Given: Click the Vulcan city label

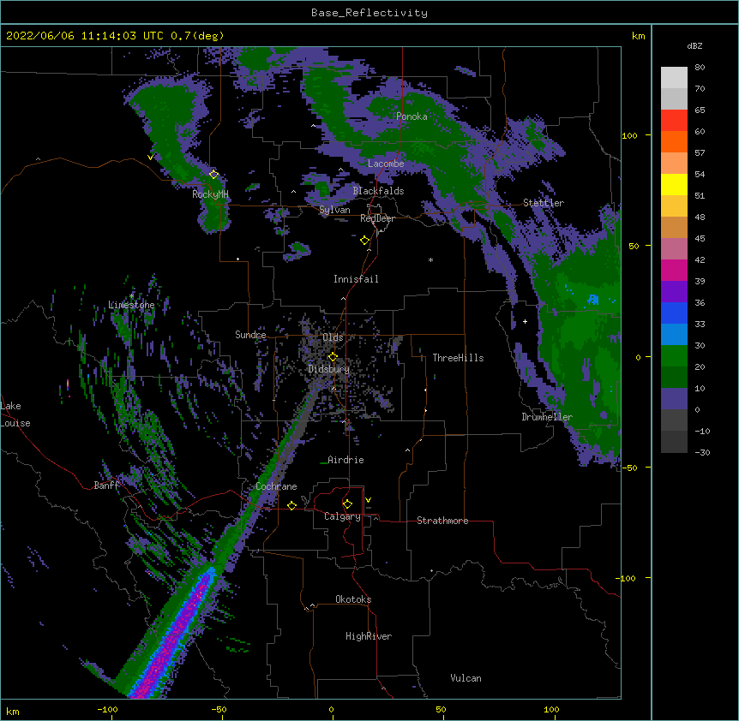Looking at the screenshot, I should pyautogui.click(x=466, y=678).
